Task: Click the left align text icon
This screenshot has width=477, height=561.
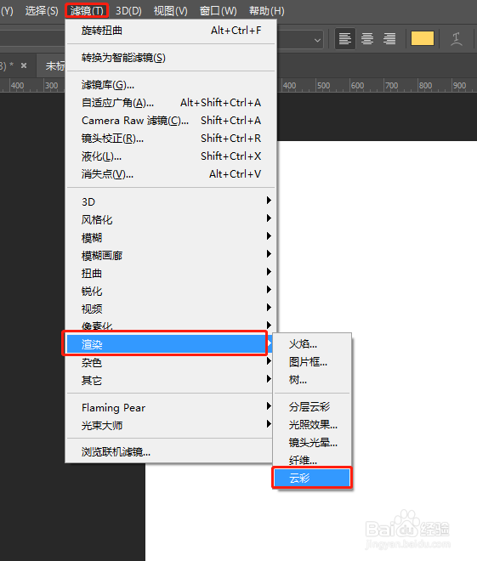Action: [x=345, y=38]
